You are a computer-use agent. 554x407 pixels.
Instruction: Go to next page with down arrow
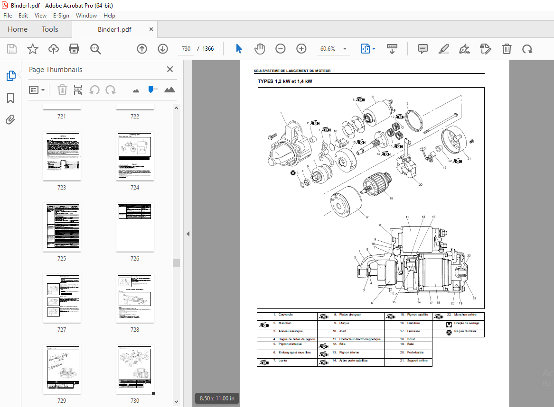tap(163, 49)
